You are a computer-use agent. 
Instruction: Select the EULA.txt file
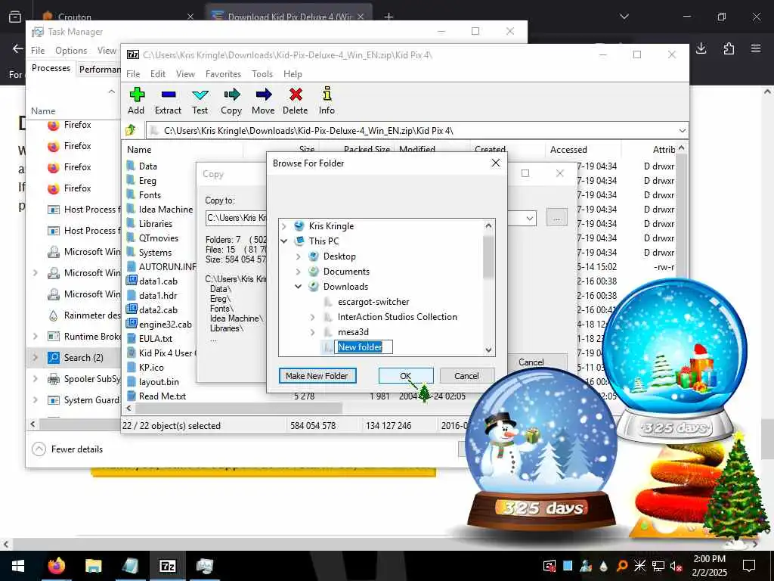[x=156, y=338]
